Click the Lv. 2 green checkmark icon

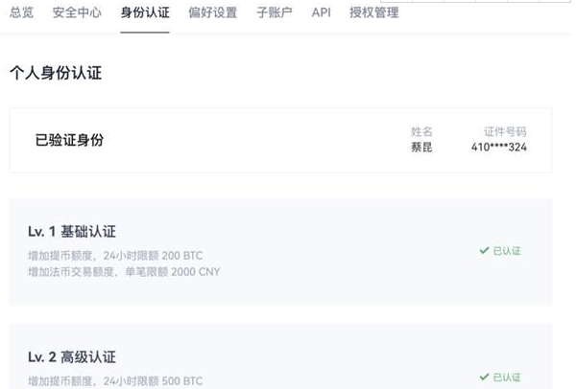click(484, 377)
